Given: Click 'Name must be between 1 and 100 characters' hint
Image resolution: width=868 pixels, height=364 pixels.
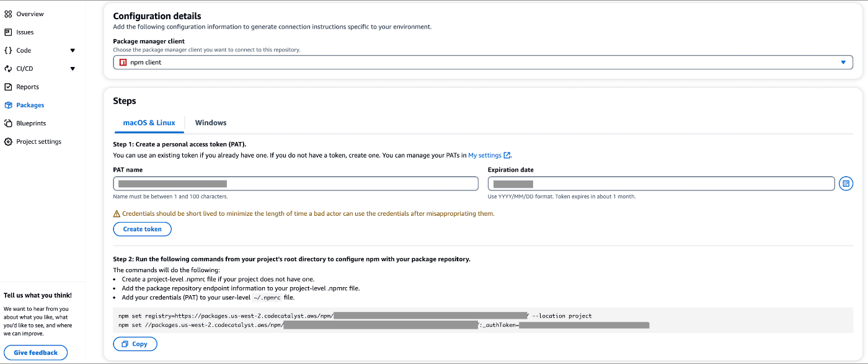Looking at the screenshot, I should (170, 197).
